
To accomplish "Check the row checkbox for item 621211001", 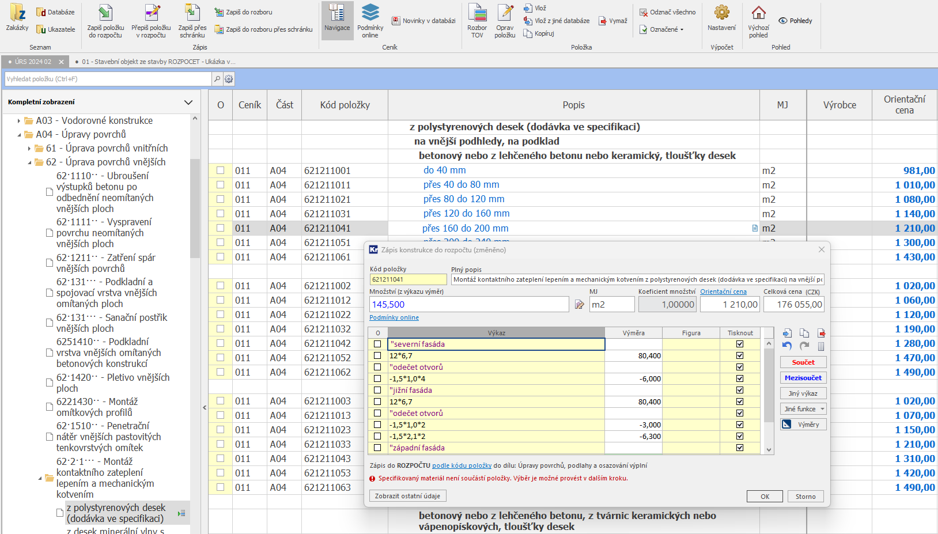I will (220, 171).
